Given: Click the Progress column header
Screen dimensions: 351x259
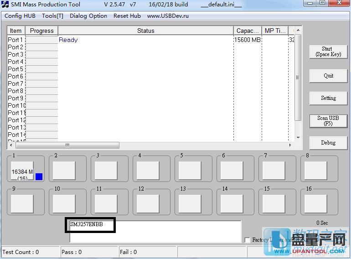Looking at the screenshot, I should (41, 31).
